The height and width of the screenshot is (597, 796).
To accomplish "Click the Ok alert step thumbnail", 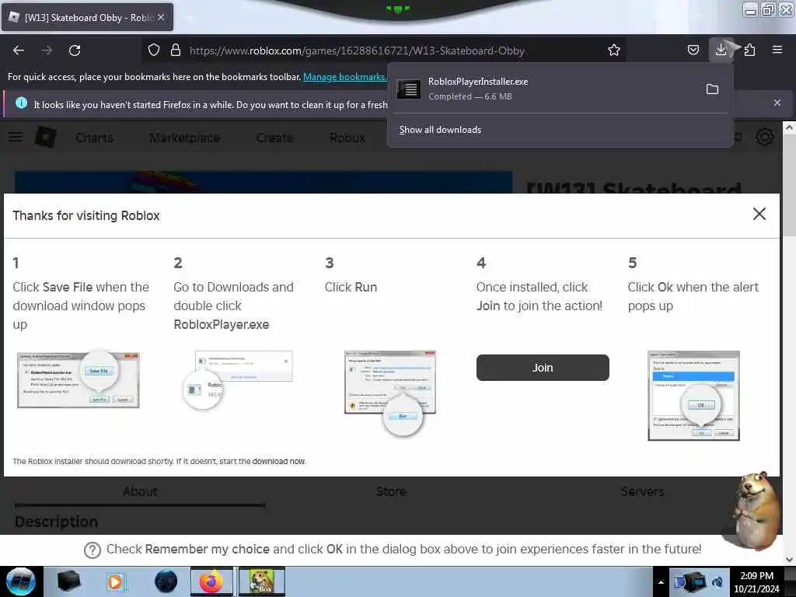I will coord(693,396).
